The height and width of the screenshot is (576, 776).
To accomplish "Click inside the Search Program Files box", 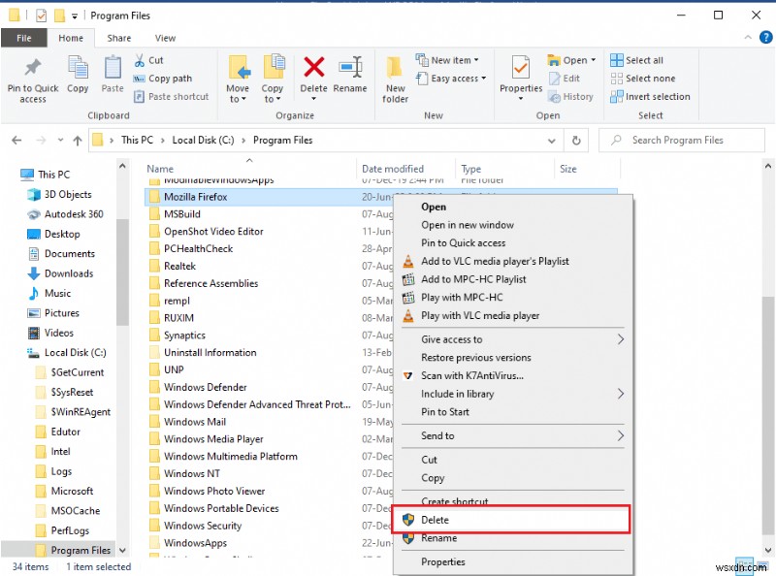I will click(x=682, y=140).
